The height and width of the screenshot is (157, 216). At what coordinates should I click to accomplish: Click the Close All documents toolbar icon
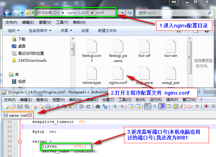41,106
